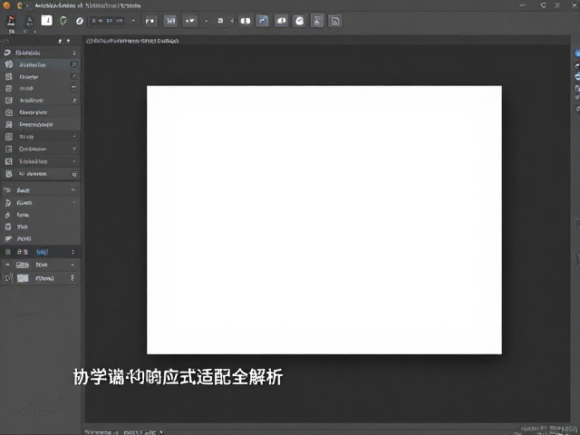
Task: Open the toolbar dropdown field beside ellipse icon
Action: [x=112, y=21]
